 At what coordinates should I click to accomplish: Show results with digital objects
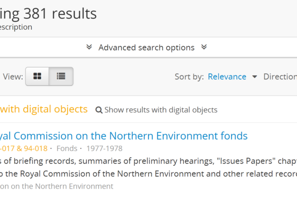[160, 110]
